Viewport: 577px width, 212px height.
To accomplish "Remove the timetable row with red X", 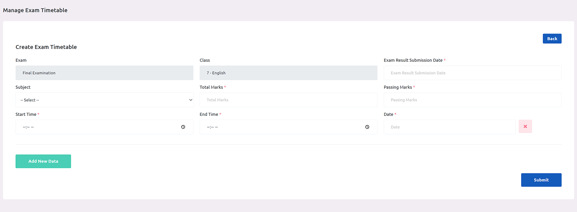I will click(525, 126).
